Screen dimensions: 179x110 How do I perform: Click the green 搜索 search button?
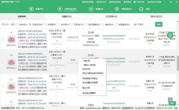tap(159, 24)
